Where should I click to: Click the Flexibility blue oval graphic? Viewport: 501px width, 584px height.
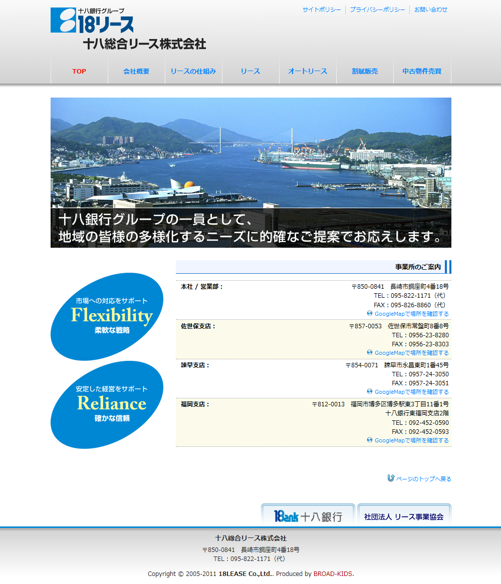coord(107,317)
